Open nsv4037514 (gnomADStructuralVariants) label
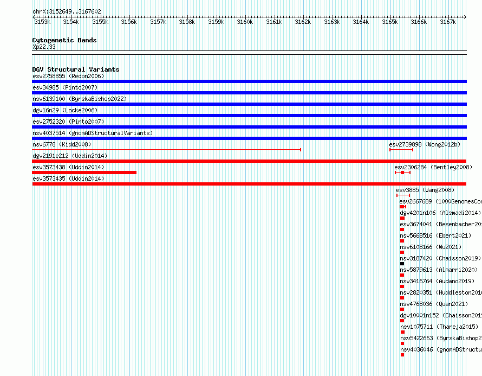This screenshot has height=376, width=482. click(x=93, y=133)
